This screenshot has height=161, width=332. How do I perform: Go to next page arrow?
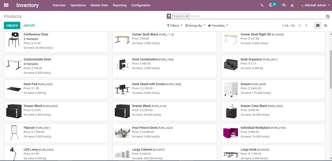pos(306,26)
